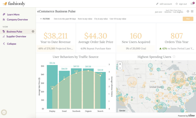Click the info icon beside Business Pulse
This screenshot has width=196, height=118.
(x=33, y=31)
